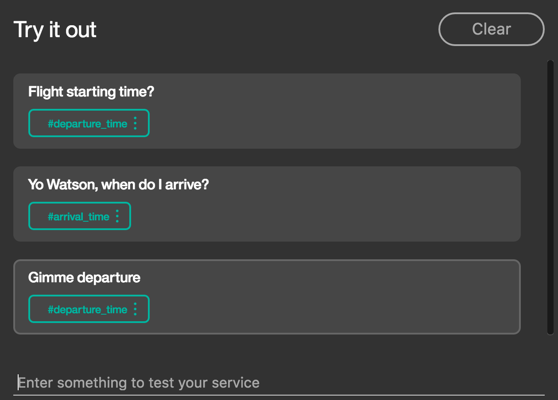Open the options dots for Flight starting time intent
The image size is (558, 400).
[x=135, y=123]
